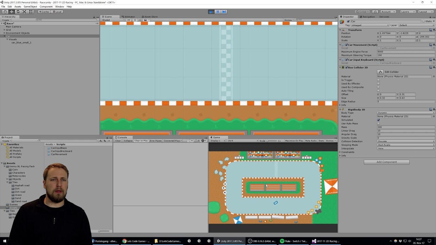The width and height of the screenshot is (436, 245).
Task: Select the Hand pan tool
Action: click(x=5, y=12)
